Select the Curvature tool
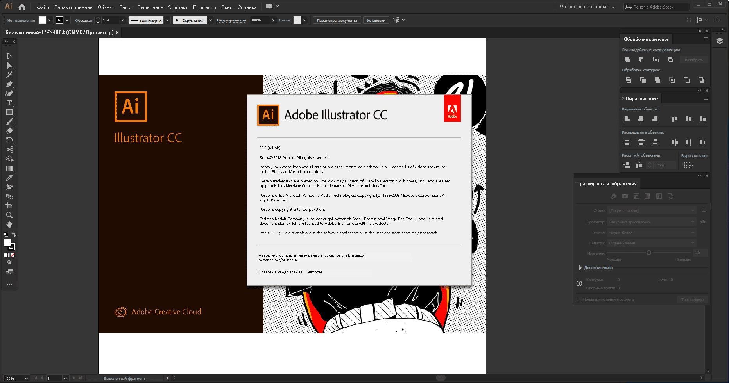The width and height of the screenshot is (729, 383). [9, 93]
